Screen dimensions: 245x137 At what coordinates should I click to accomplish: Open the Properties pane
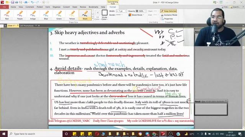[167, 19]
